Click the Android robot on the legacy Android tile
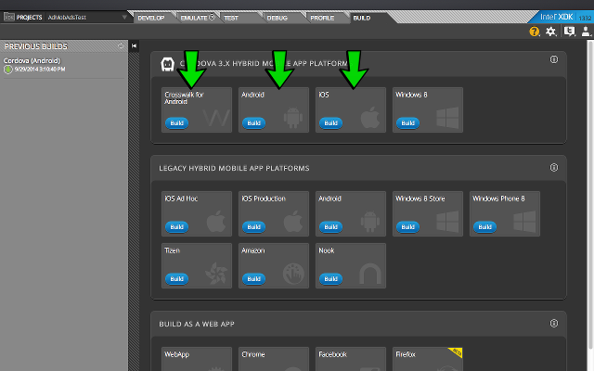This screenshot has width=594, height=371. click(370, 221)
